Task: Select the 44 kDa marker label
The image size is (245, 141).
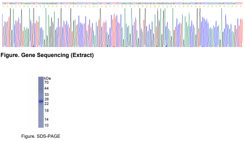Action: coord(47,88)
